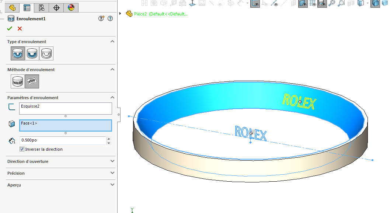Open the view orientation dropdown arrow
390x213 pixels.
point(368,3)
